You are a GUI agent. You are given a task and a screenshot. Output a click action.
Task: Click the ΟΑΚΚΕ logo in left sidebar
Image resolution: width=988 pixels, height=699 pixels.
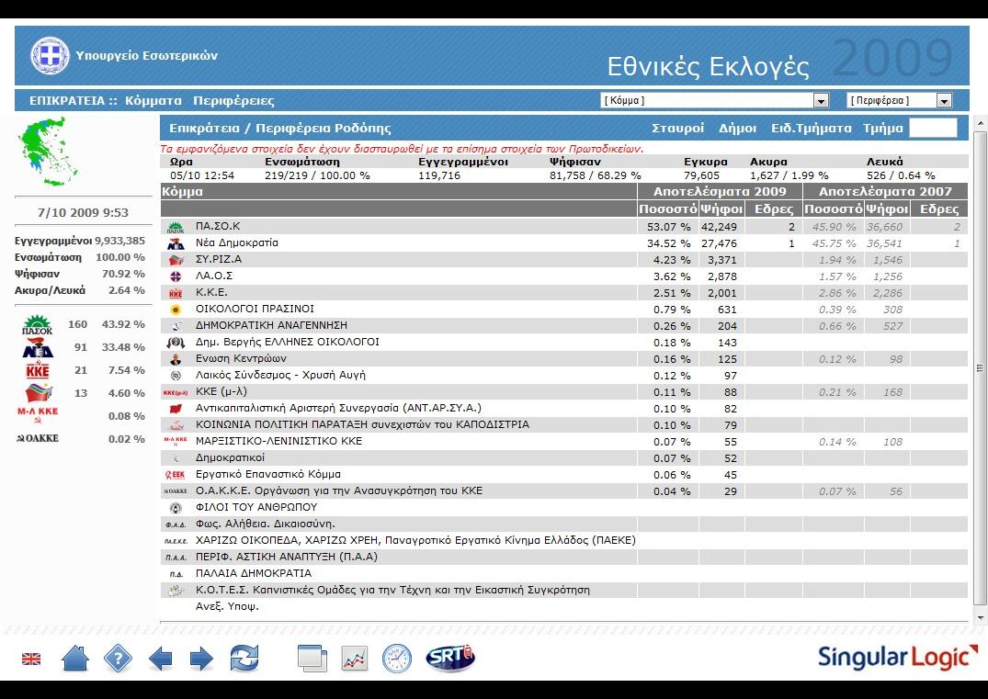click(x=37, y=438)
